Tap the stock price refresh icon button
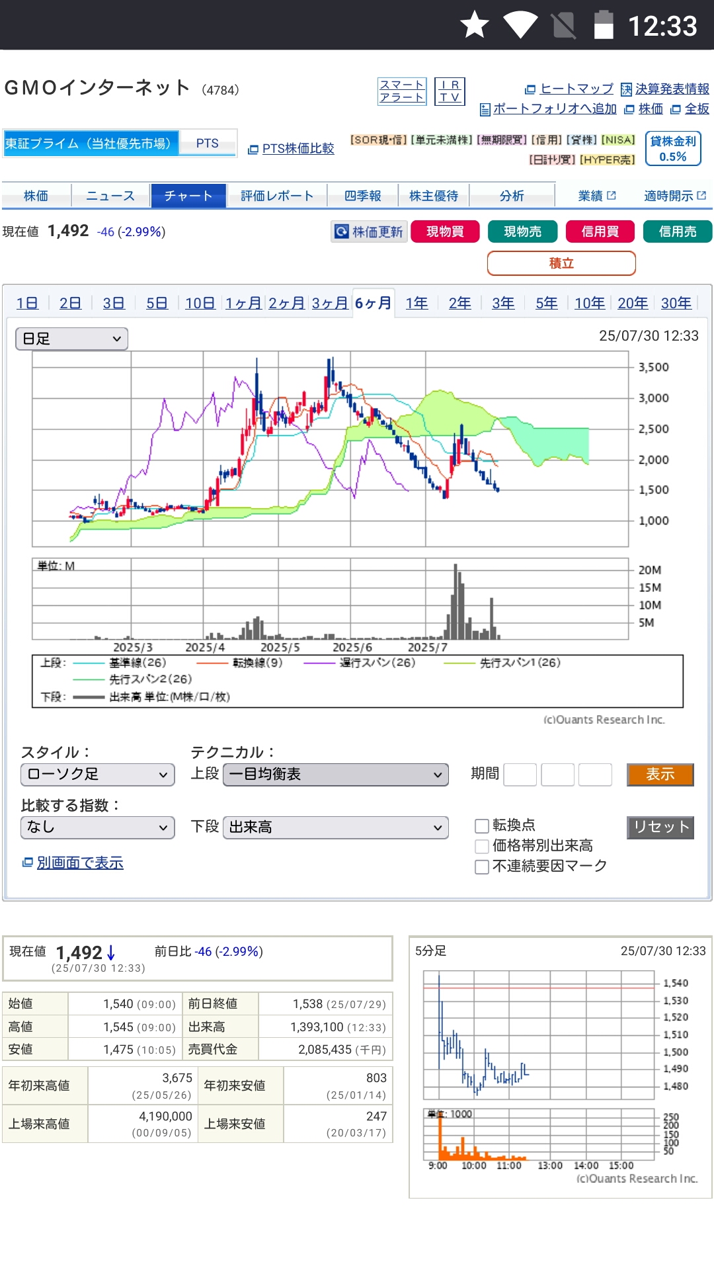The width and height of the screenshot is (714, 1270). (x=368, y=232)
